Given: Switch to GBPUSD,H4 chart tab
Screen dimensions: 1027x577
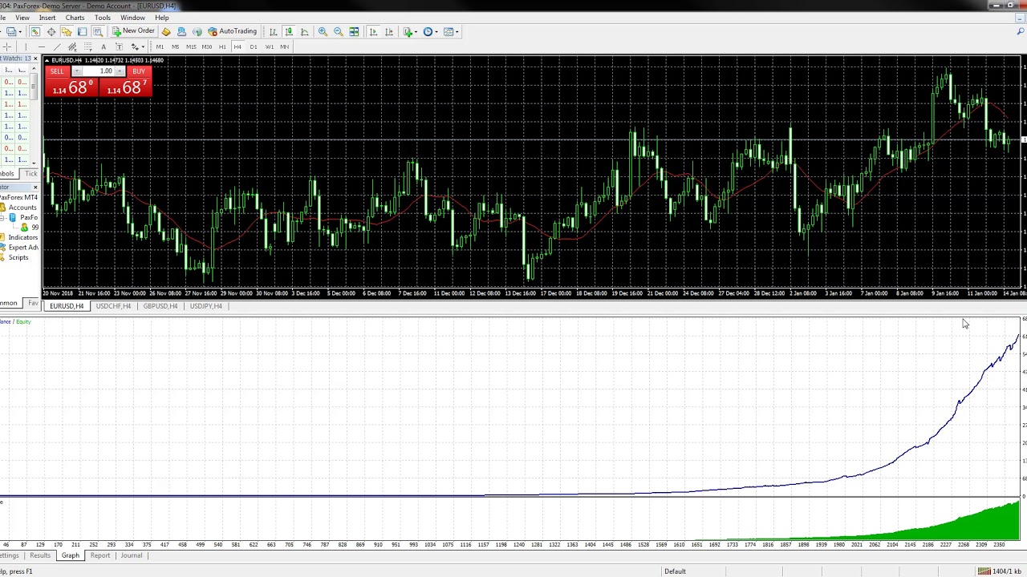Looking at the screenshot, I should (x=160, y=306).
